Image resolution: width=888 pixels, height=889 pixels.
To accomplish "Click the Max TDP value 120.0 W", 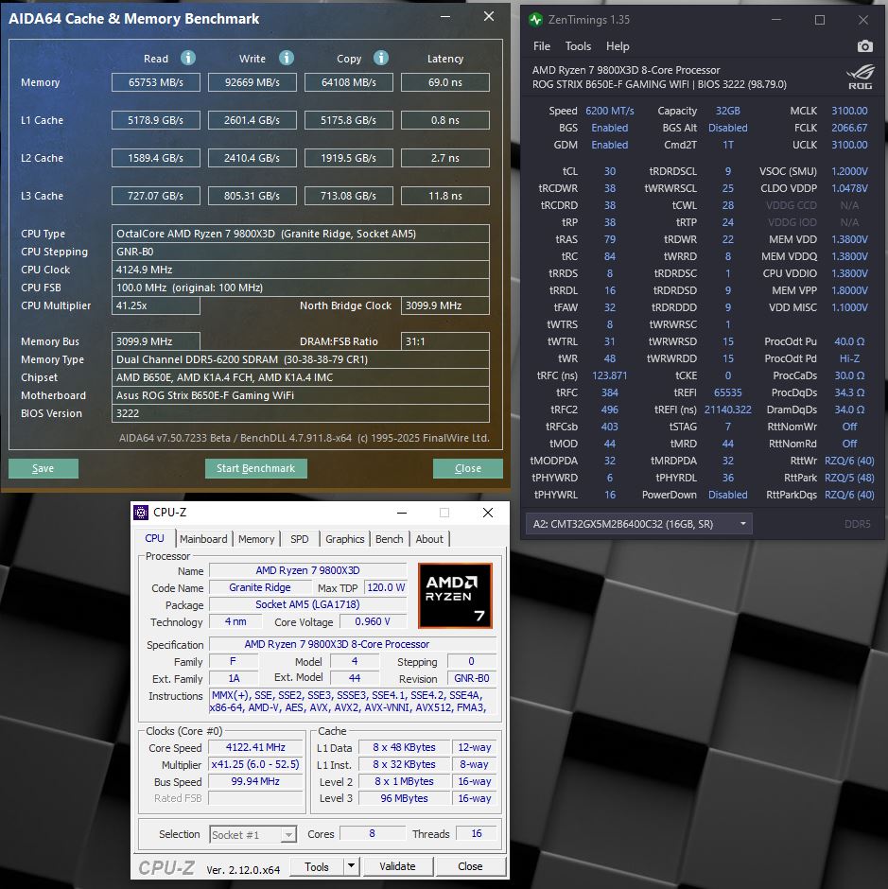I will (386, 587).
